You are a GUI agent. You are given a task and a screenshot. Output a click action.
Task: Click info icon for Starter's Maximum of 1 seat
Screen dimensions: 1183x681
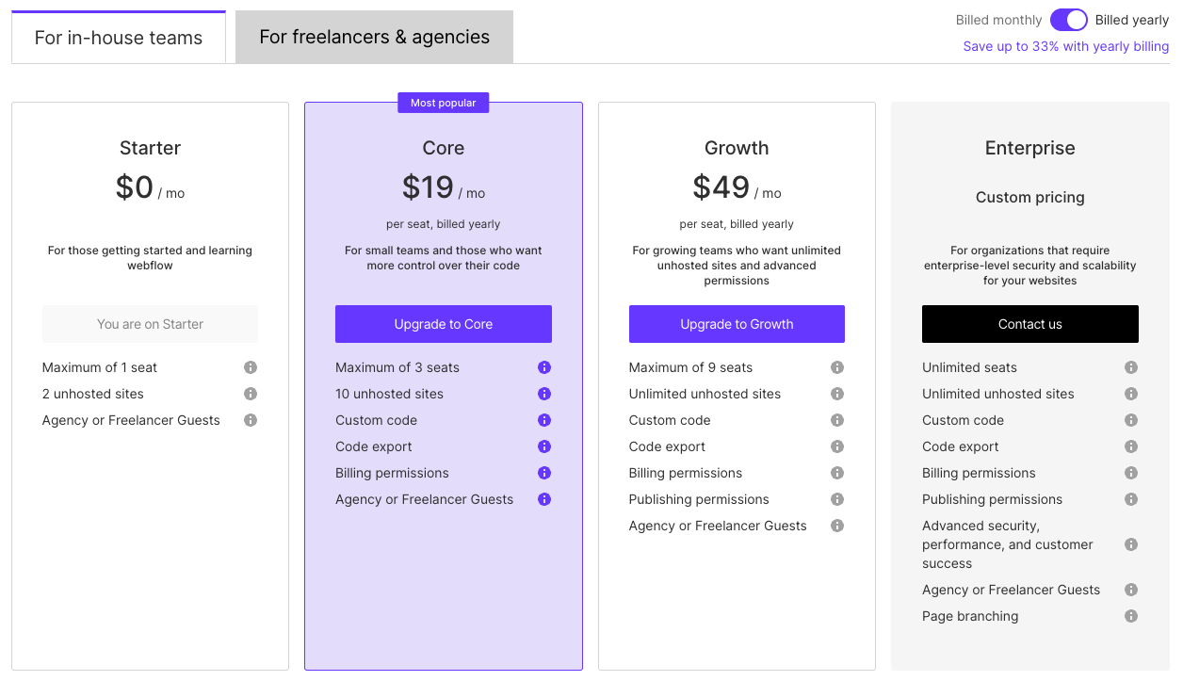[x=251, y=367]
